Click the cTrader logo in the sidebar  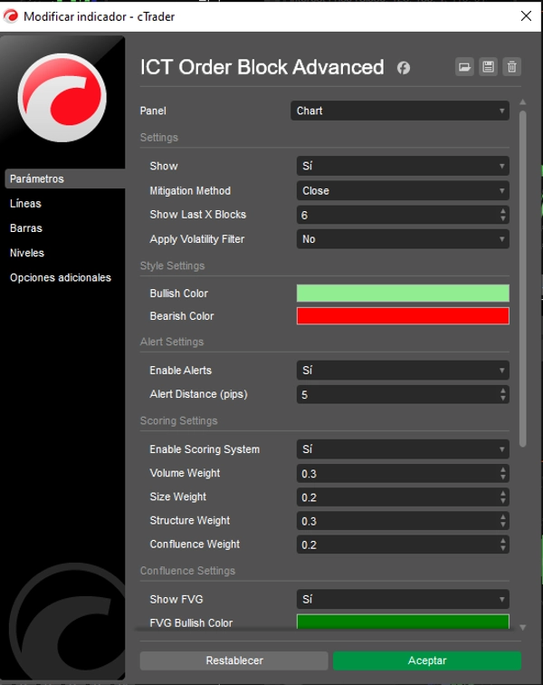(x=62, y=97)
